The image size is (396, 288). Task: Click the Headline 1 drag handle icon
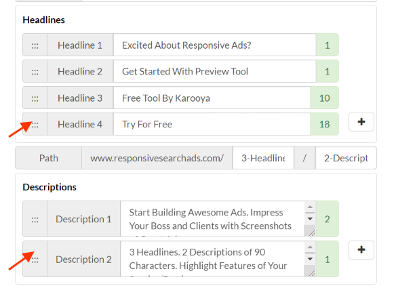tap(35, 45)
